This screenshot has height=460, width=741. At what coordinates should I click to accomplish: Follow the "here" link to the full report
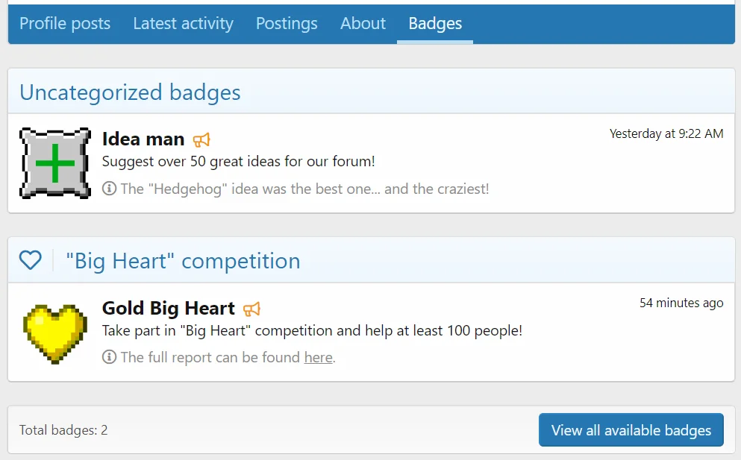click(x=318, y=357)
